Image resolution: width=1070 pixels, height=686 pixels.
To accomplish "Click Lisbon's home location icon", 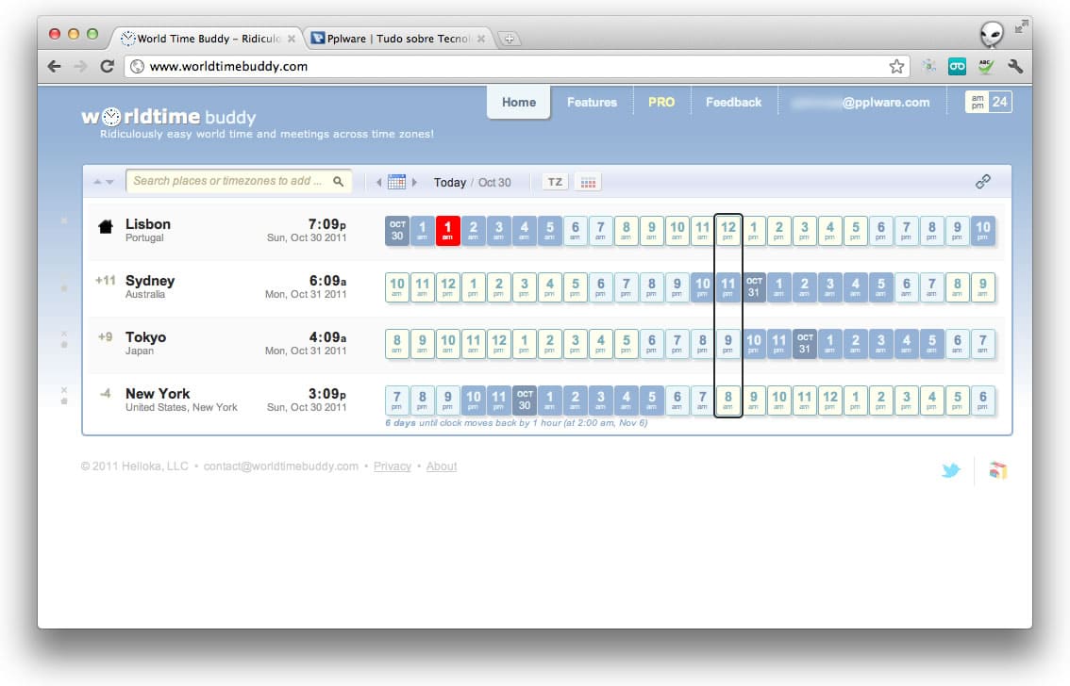I will [105, 227].
